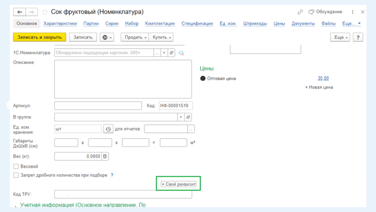This screenshot has width=376, height=212.
Task: Copy link using the chain icon
Action: coord(300,12)
